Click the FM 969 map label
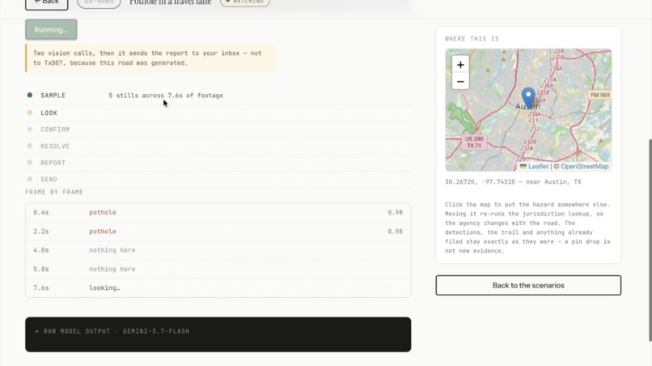Image resolution: width=652 pixels, height=366 pixels. pyautogui.click(x=599, y=95)
